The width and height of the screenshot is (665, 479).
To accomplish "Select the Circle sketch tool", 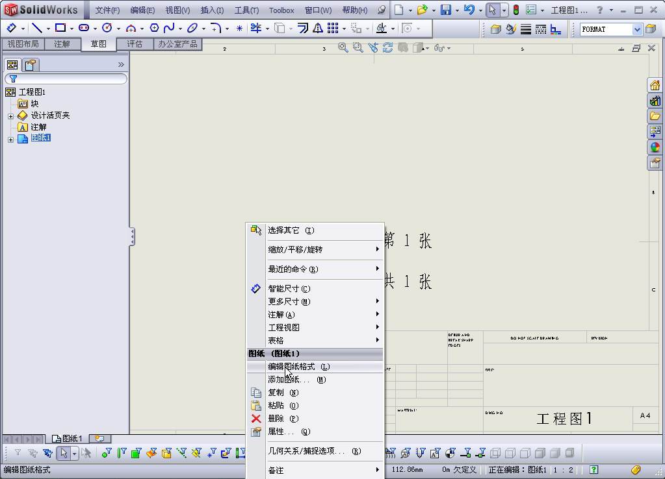I will (x=107, y=29).
